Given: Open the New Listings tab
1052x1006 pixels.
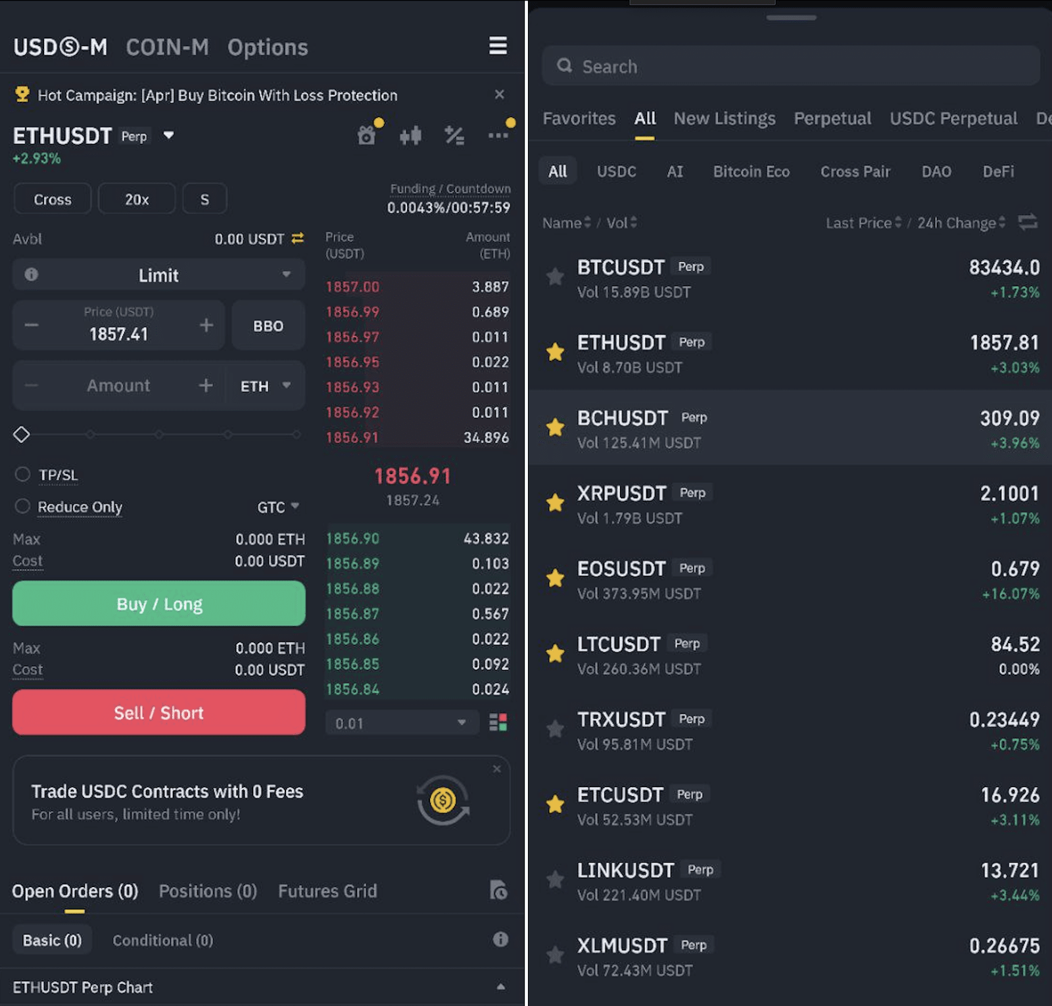Looking at the screenshot, I should click(x=723, y=118).
